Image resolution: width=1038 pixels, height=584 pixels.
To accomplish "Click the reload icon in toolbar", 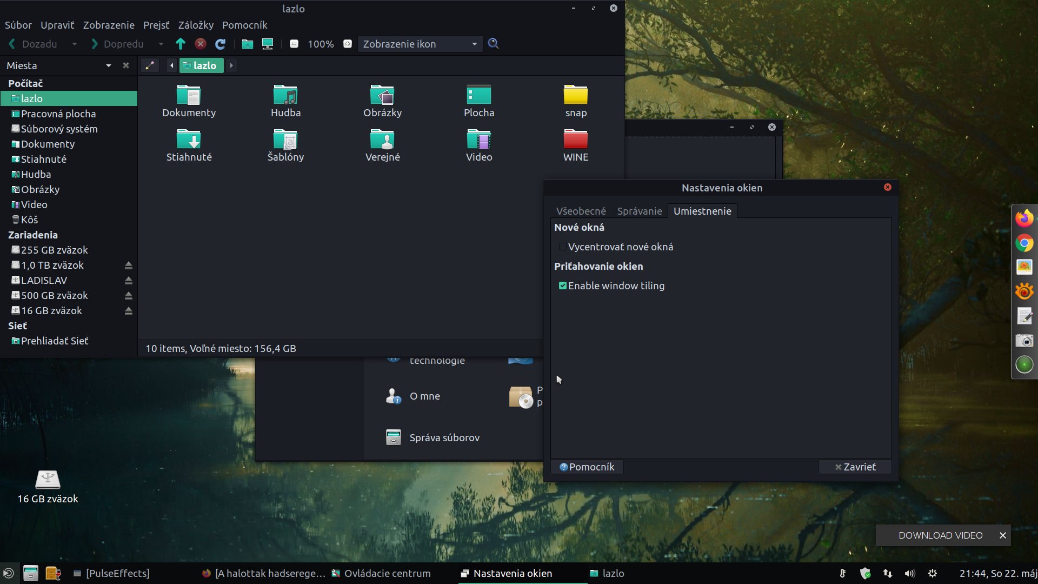I will click(x=220, y=44).
